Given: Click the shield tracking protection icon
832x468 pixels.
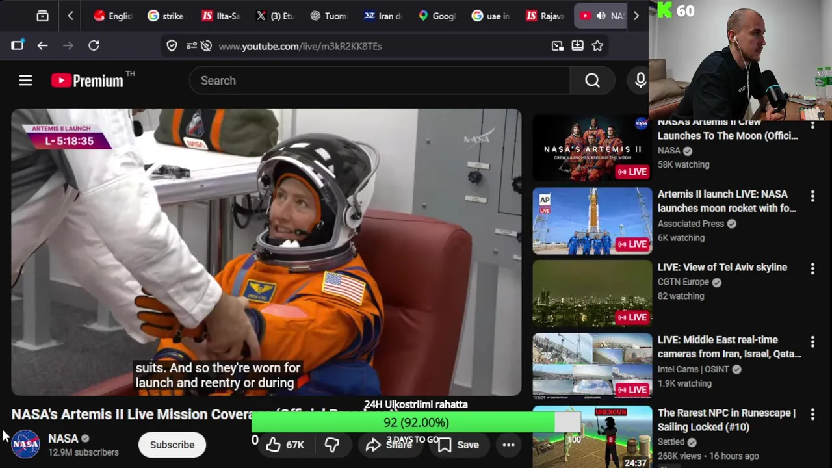Looking at the screenshot, I should pyautogui.click(x=172, y=45).
